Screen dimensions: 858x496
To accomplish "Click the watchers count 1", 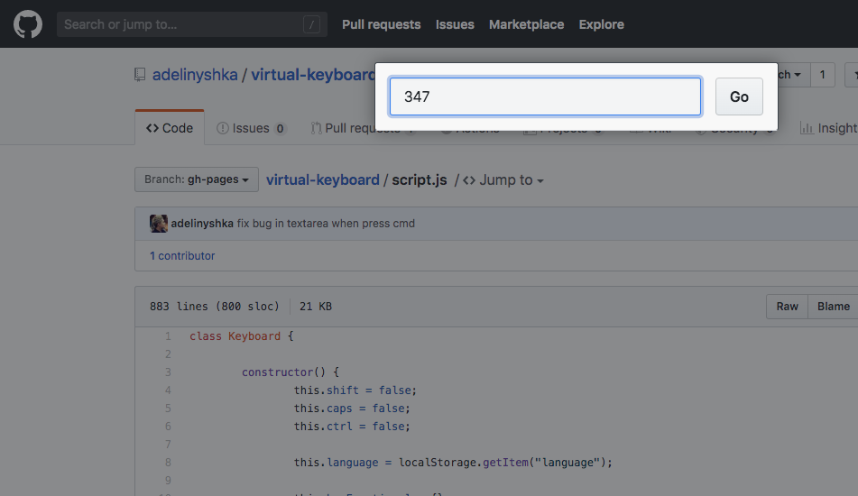I will (x=822, y=74).
